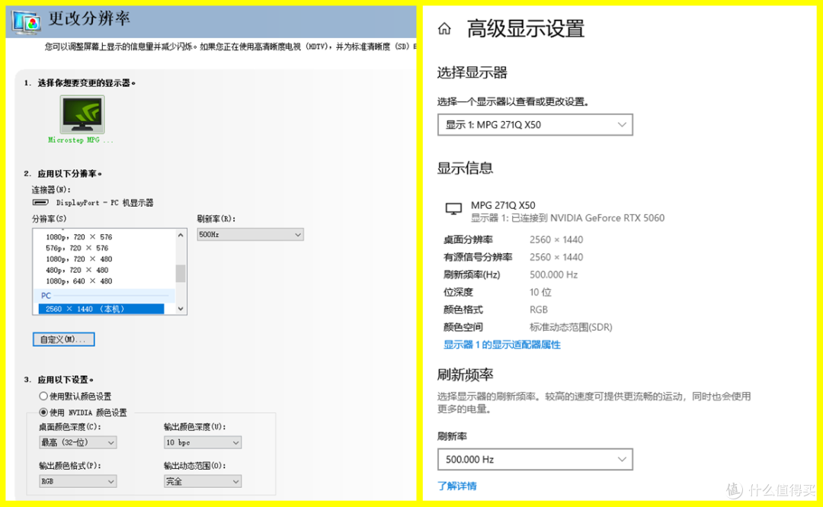This screenshot has height=507, width=823.
Task: Click the resolution list scrollbar thumb
Action: (181, 273)
